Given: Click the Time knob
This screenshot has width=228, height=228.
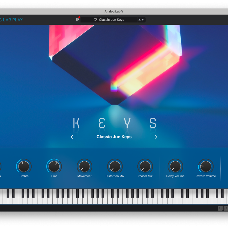Looking at the screenshot, I should pyautogui.click(x=54, y=166).
